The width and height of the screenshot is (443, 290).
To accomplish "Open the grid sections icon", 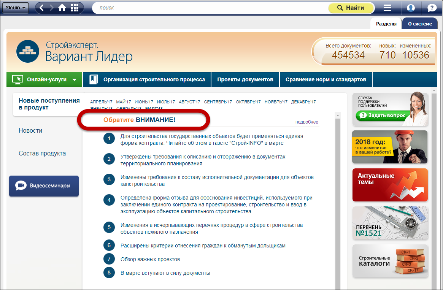I will pos(75,8).
